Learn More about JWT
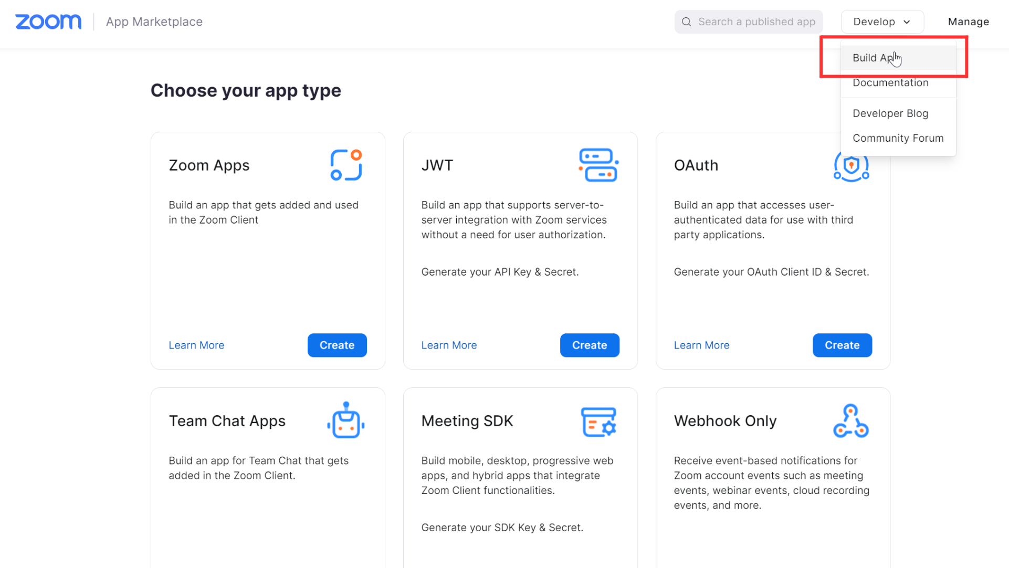 (x=449, y=345)
